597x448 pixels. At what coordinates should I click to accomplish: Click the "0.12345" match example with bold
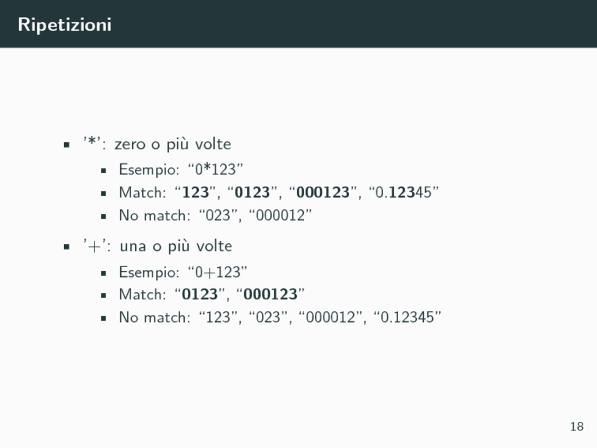tap(403, 192)
